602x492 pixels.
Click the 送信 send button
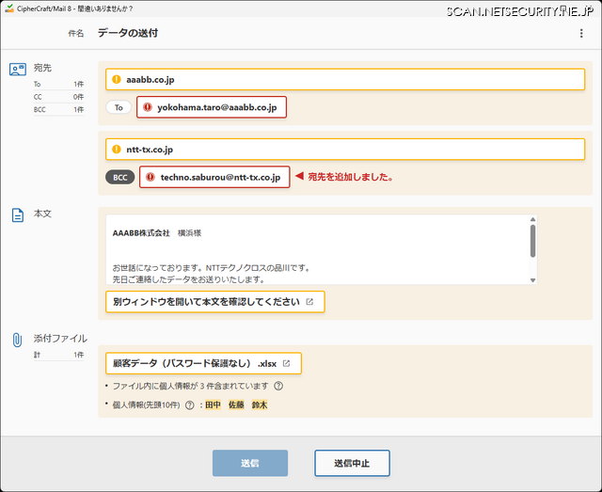[250, 463]
